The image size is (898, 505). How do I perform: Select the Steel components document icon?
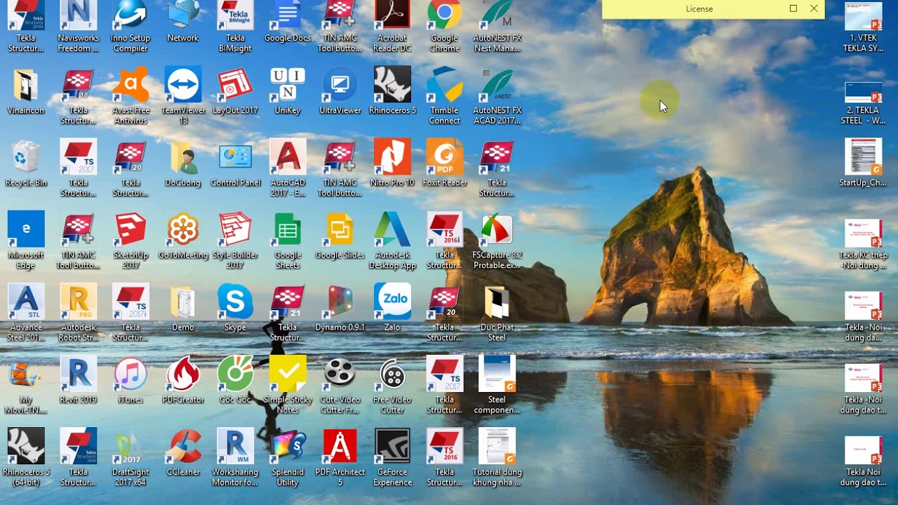[497, 385]
